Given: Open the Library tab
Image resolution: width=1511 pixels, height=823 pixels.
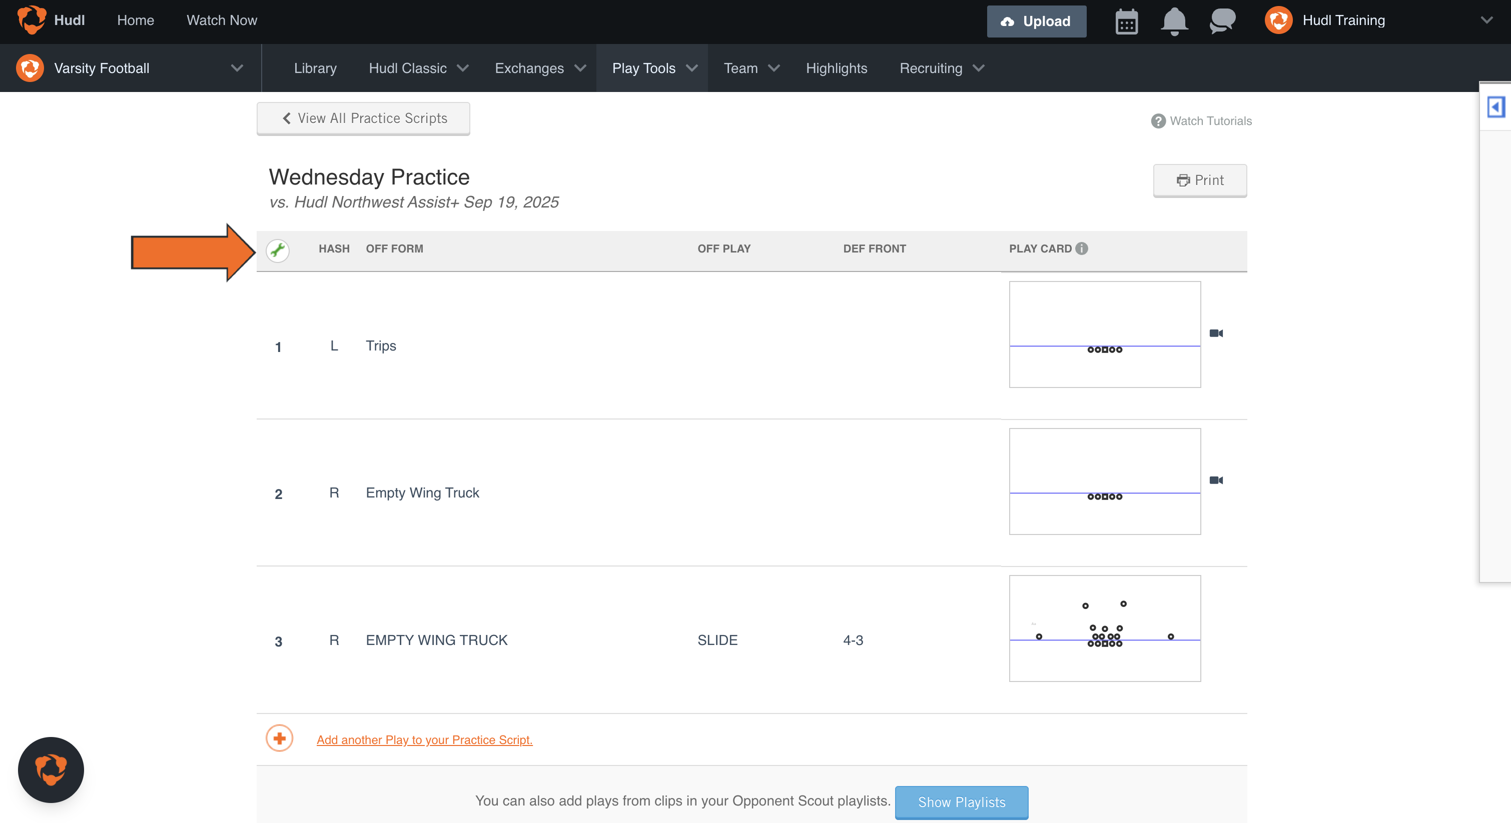Looking at the screenshot, I should coord(315,68).
